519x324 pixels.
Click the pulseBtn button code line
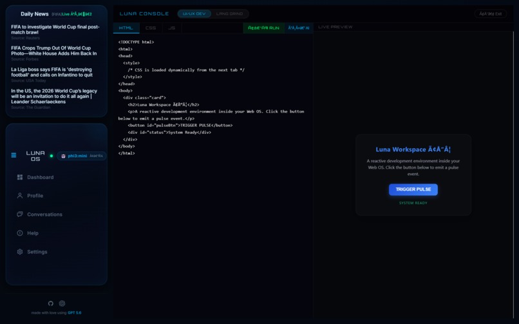[x=180, y=126]
